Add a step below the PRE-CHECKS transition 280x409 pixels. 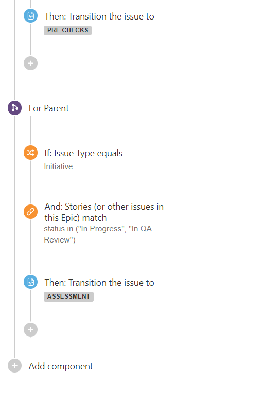point(30,63)
